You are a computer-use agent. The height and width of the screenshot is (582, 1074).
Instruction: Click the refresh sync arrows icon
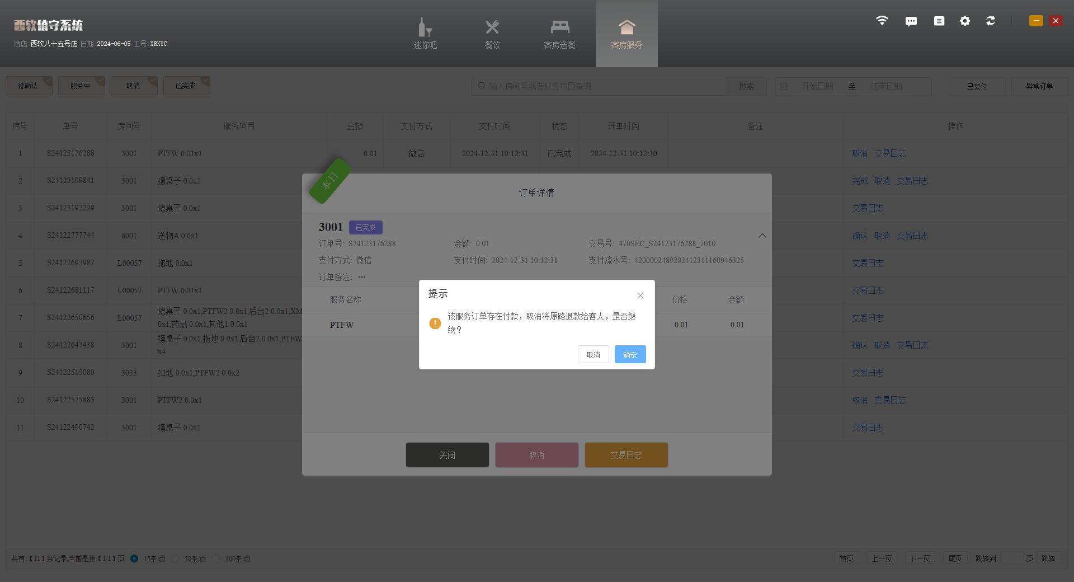991,21
